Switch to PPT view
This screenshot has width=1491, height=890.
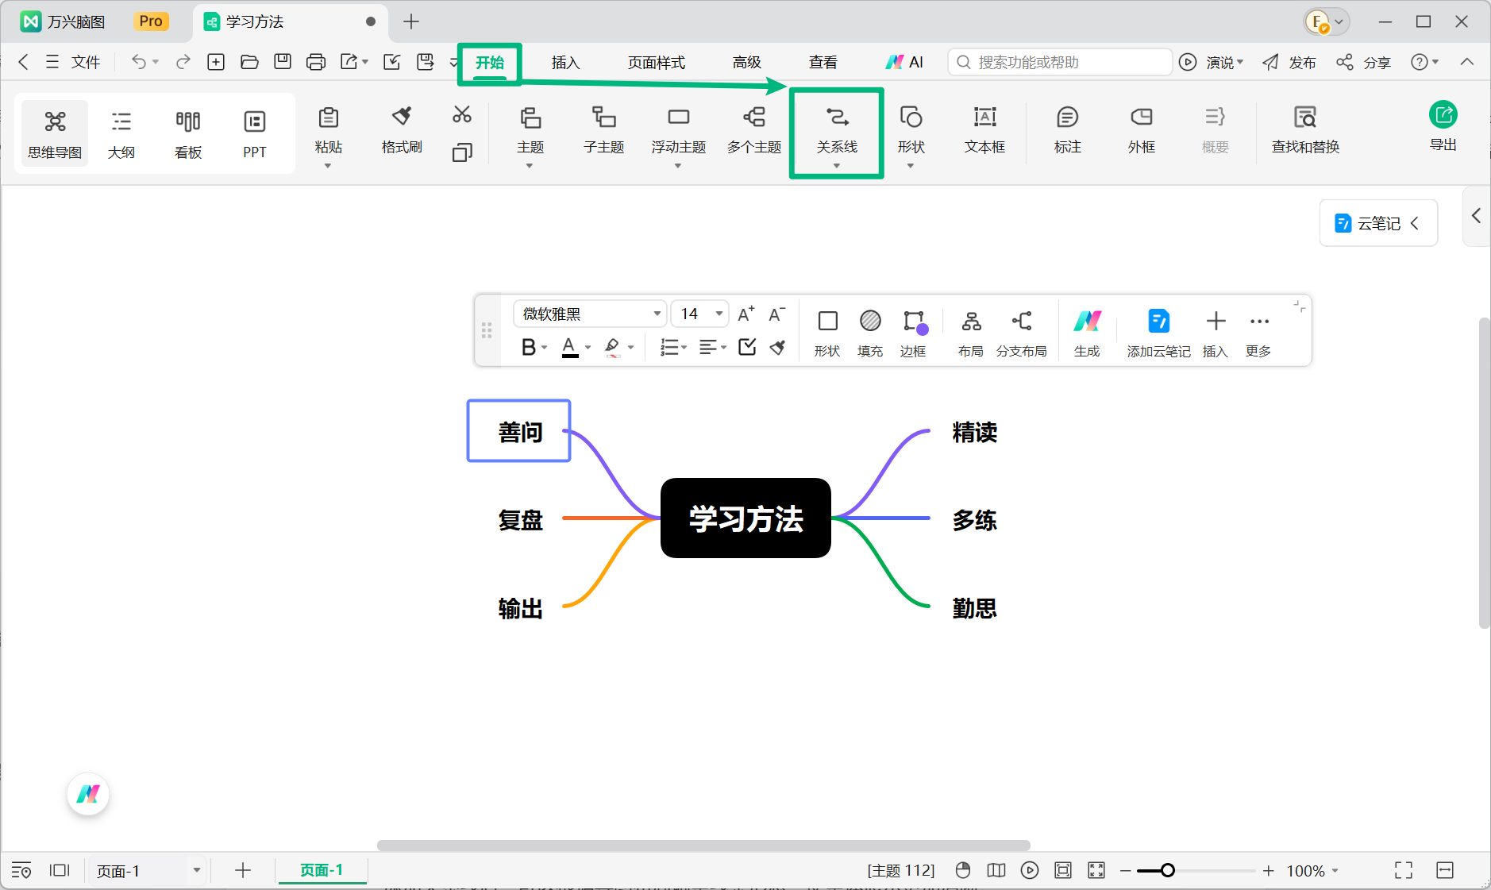pos(255,133)
